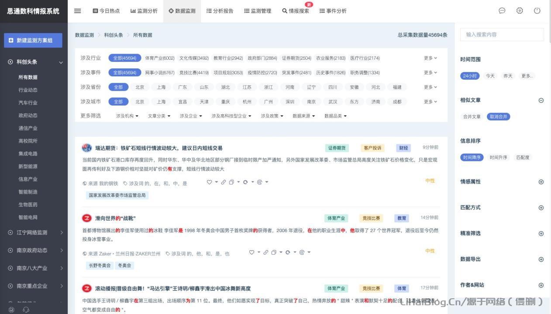This screenshot has width=551, height=314.
Task: Switch sorting to 时间升序
Action: click(x=499, y=157)
